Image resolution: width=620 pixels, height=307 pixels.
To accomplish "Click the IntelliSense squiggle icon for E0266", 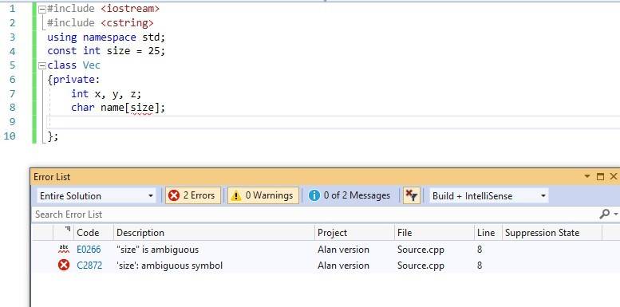I will click(x=63, y=250).
